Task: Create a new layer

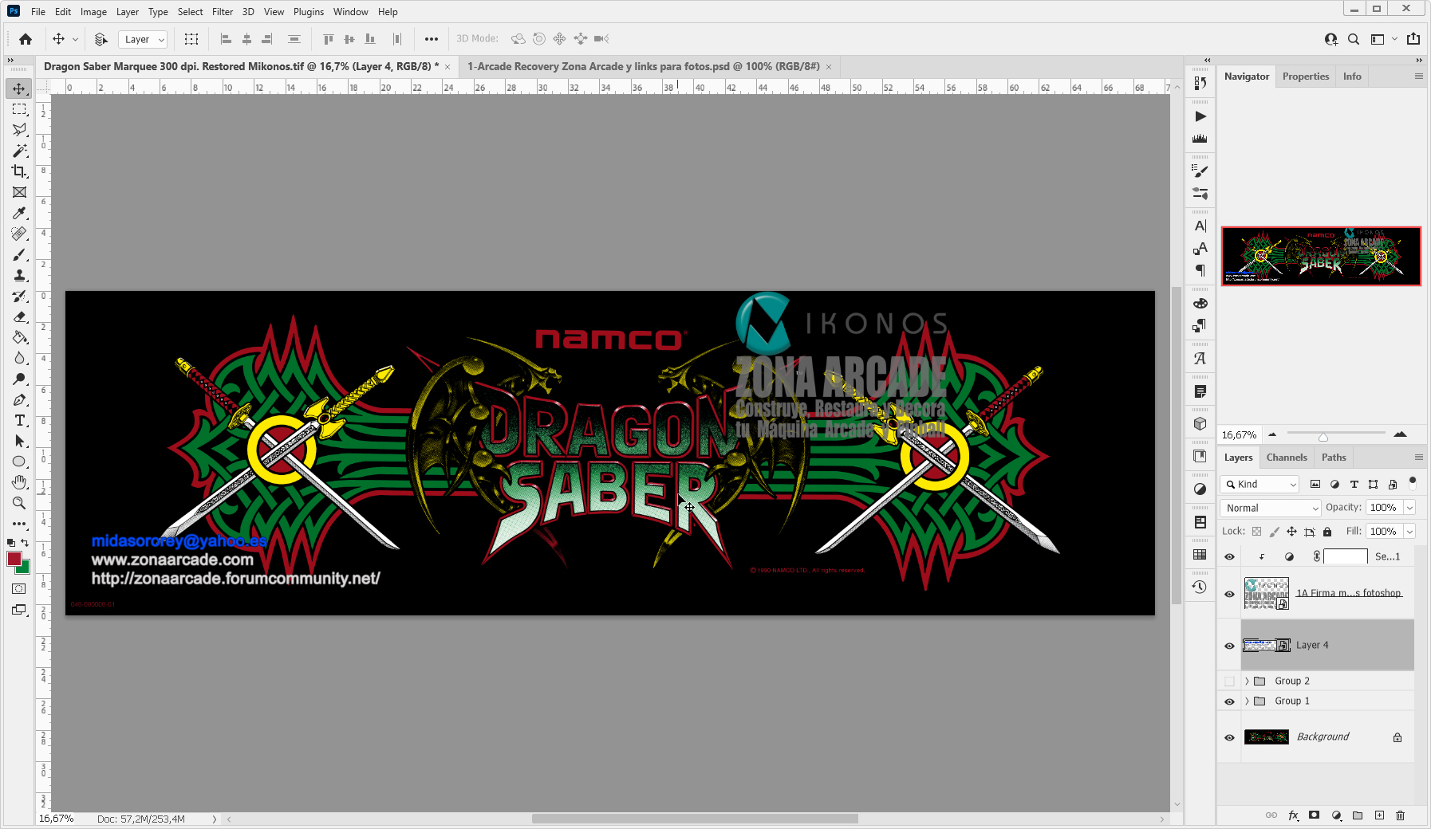Action: click(1379, 815)
